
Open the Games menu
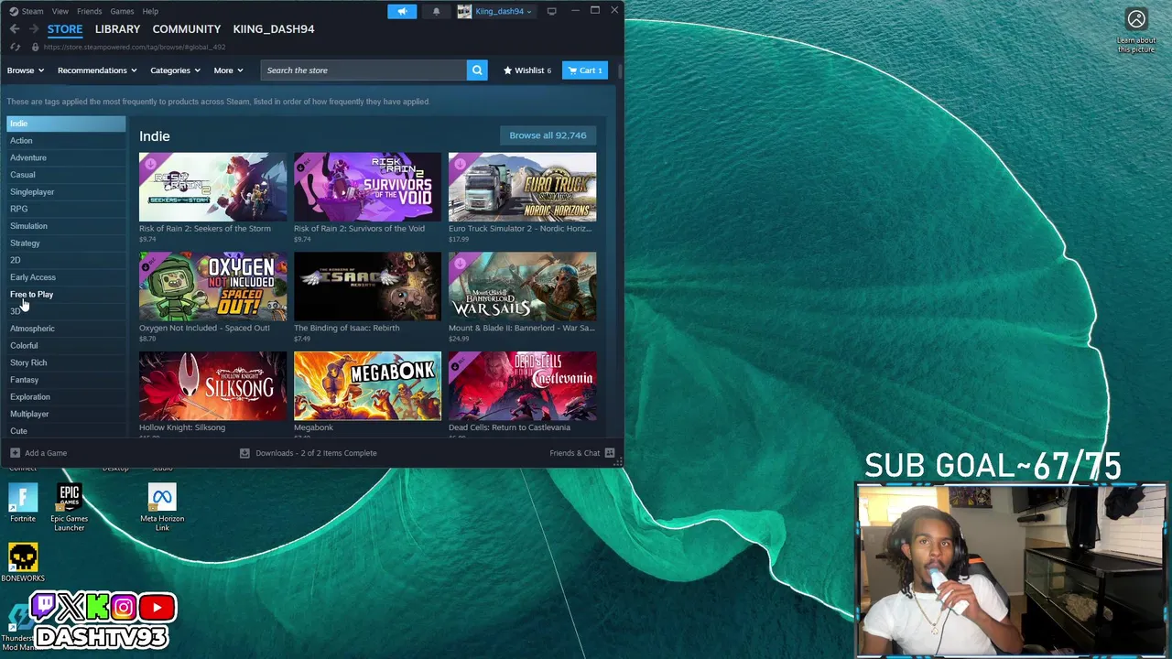[122, 11]
